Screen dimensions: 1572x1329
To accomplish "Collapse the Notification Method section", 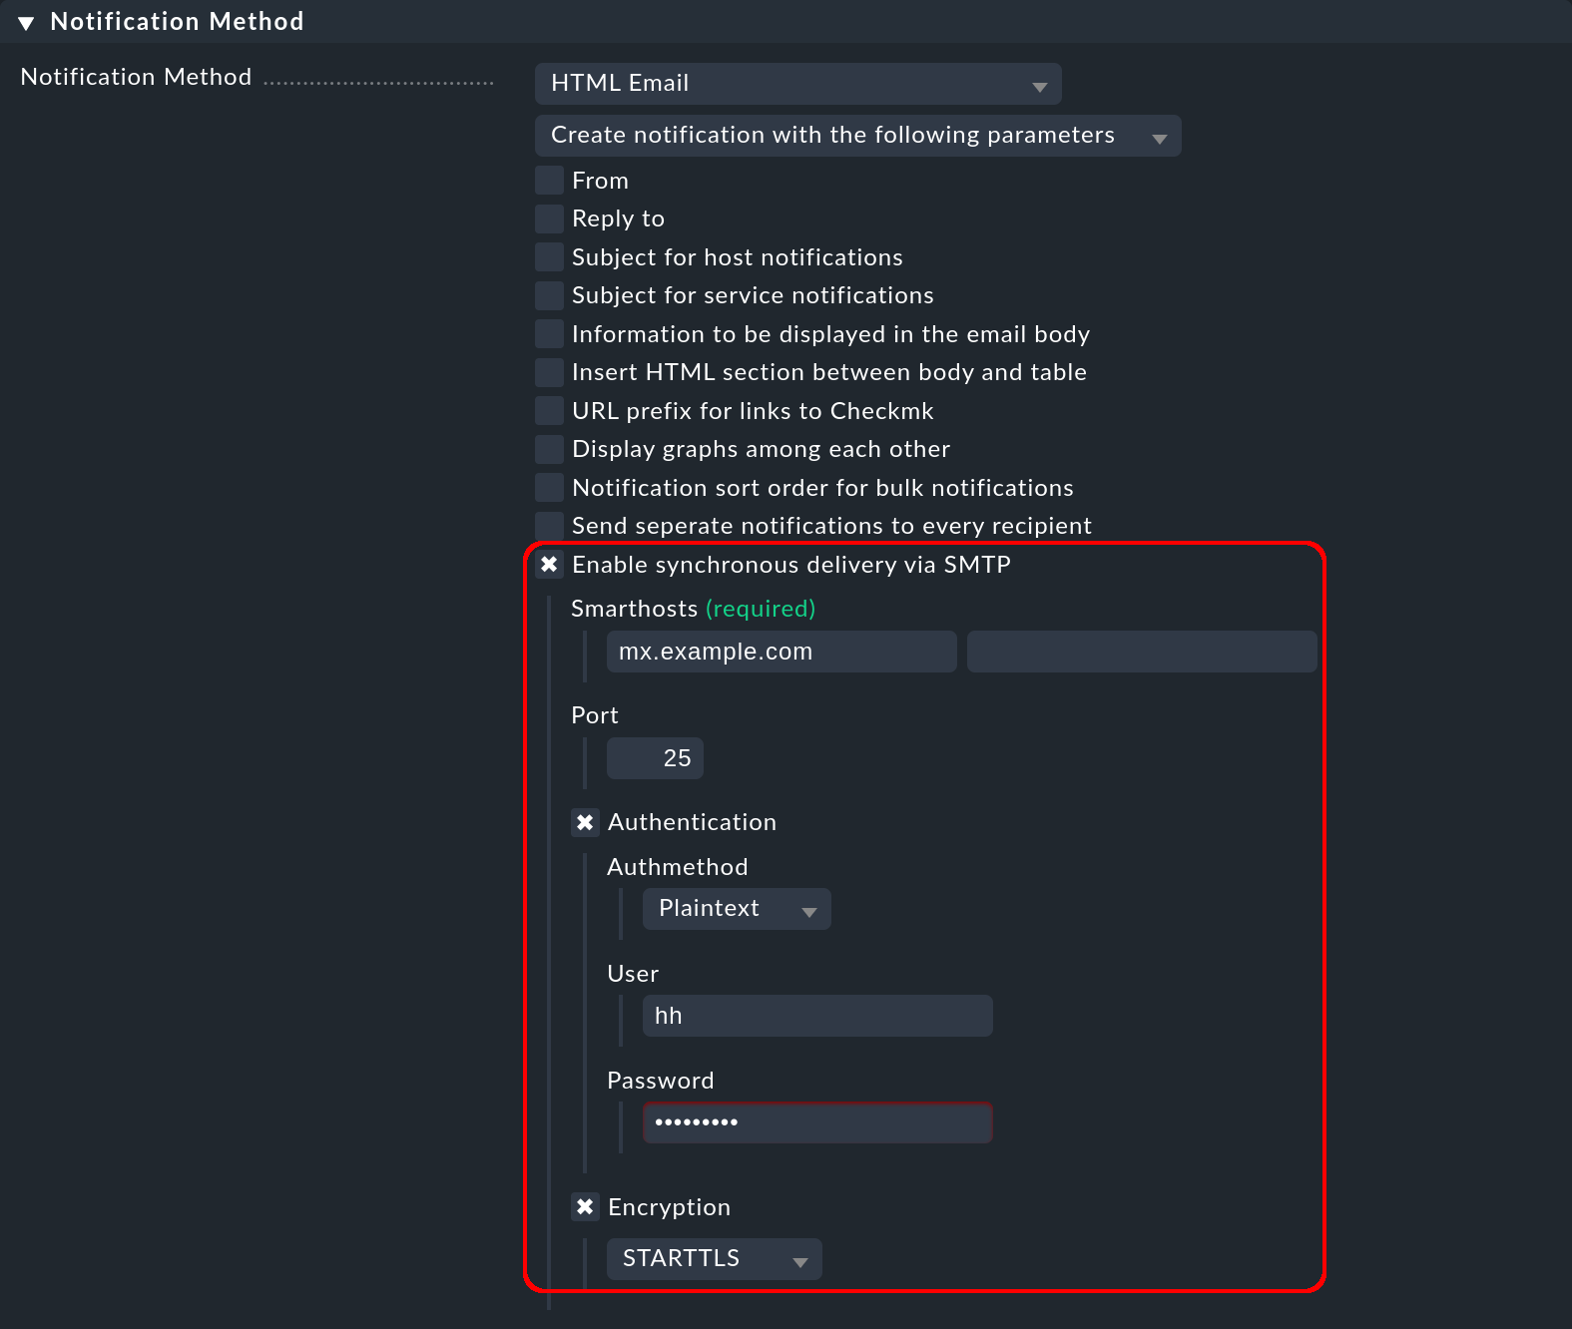I will pos(27,22).
